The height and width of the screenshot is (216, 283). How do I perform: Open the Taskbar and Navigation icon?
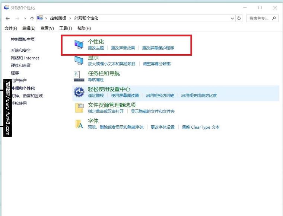pyautogui.click(x=79, y=76)
